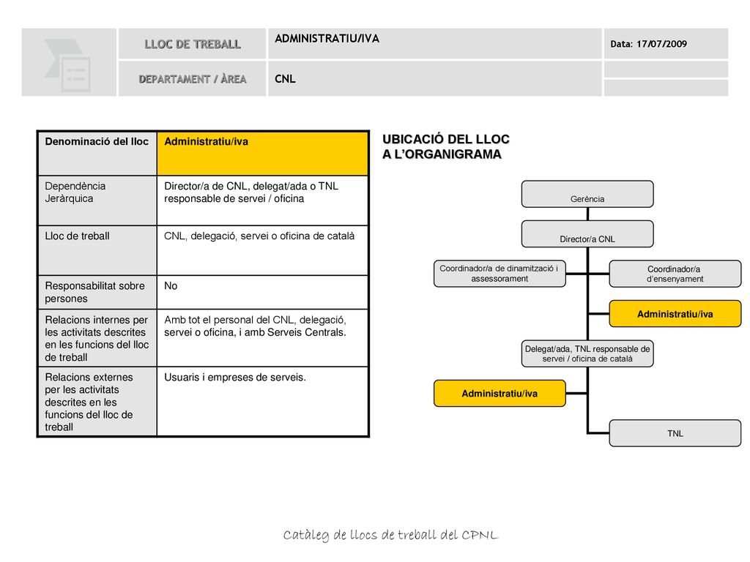The height and width of the screenshot is (562, 750).
Task: Select the 'Relacions externes' row label
Action: 97,402
